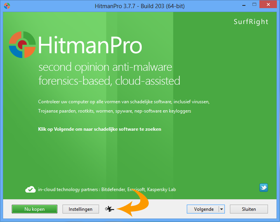Click the Sluiten button
The image size is (280, 222).
pos(249,209)
